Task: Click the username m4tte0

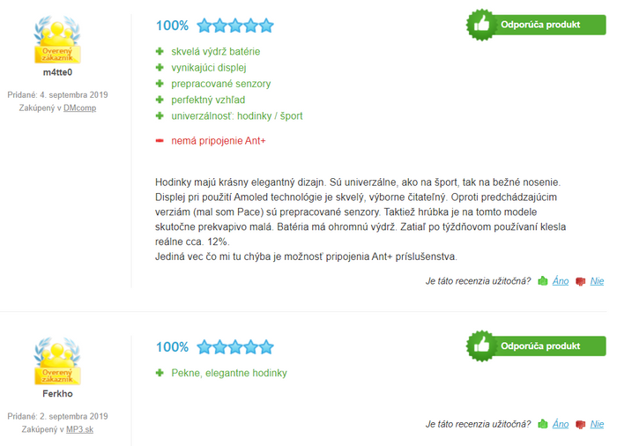Action: pyautogui.click(x=57, y=72)
